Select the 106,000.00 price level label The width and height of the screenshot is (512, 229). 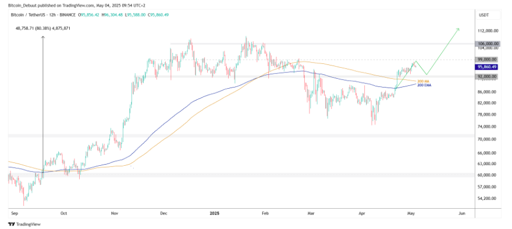[x=489, y=43]
